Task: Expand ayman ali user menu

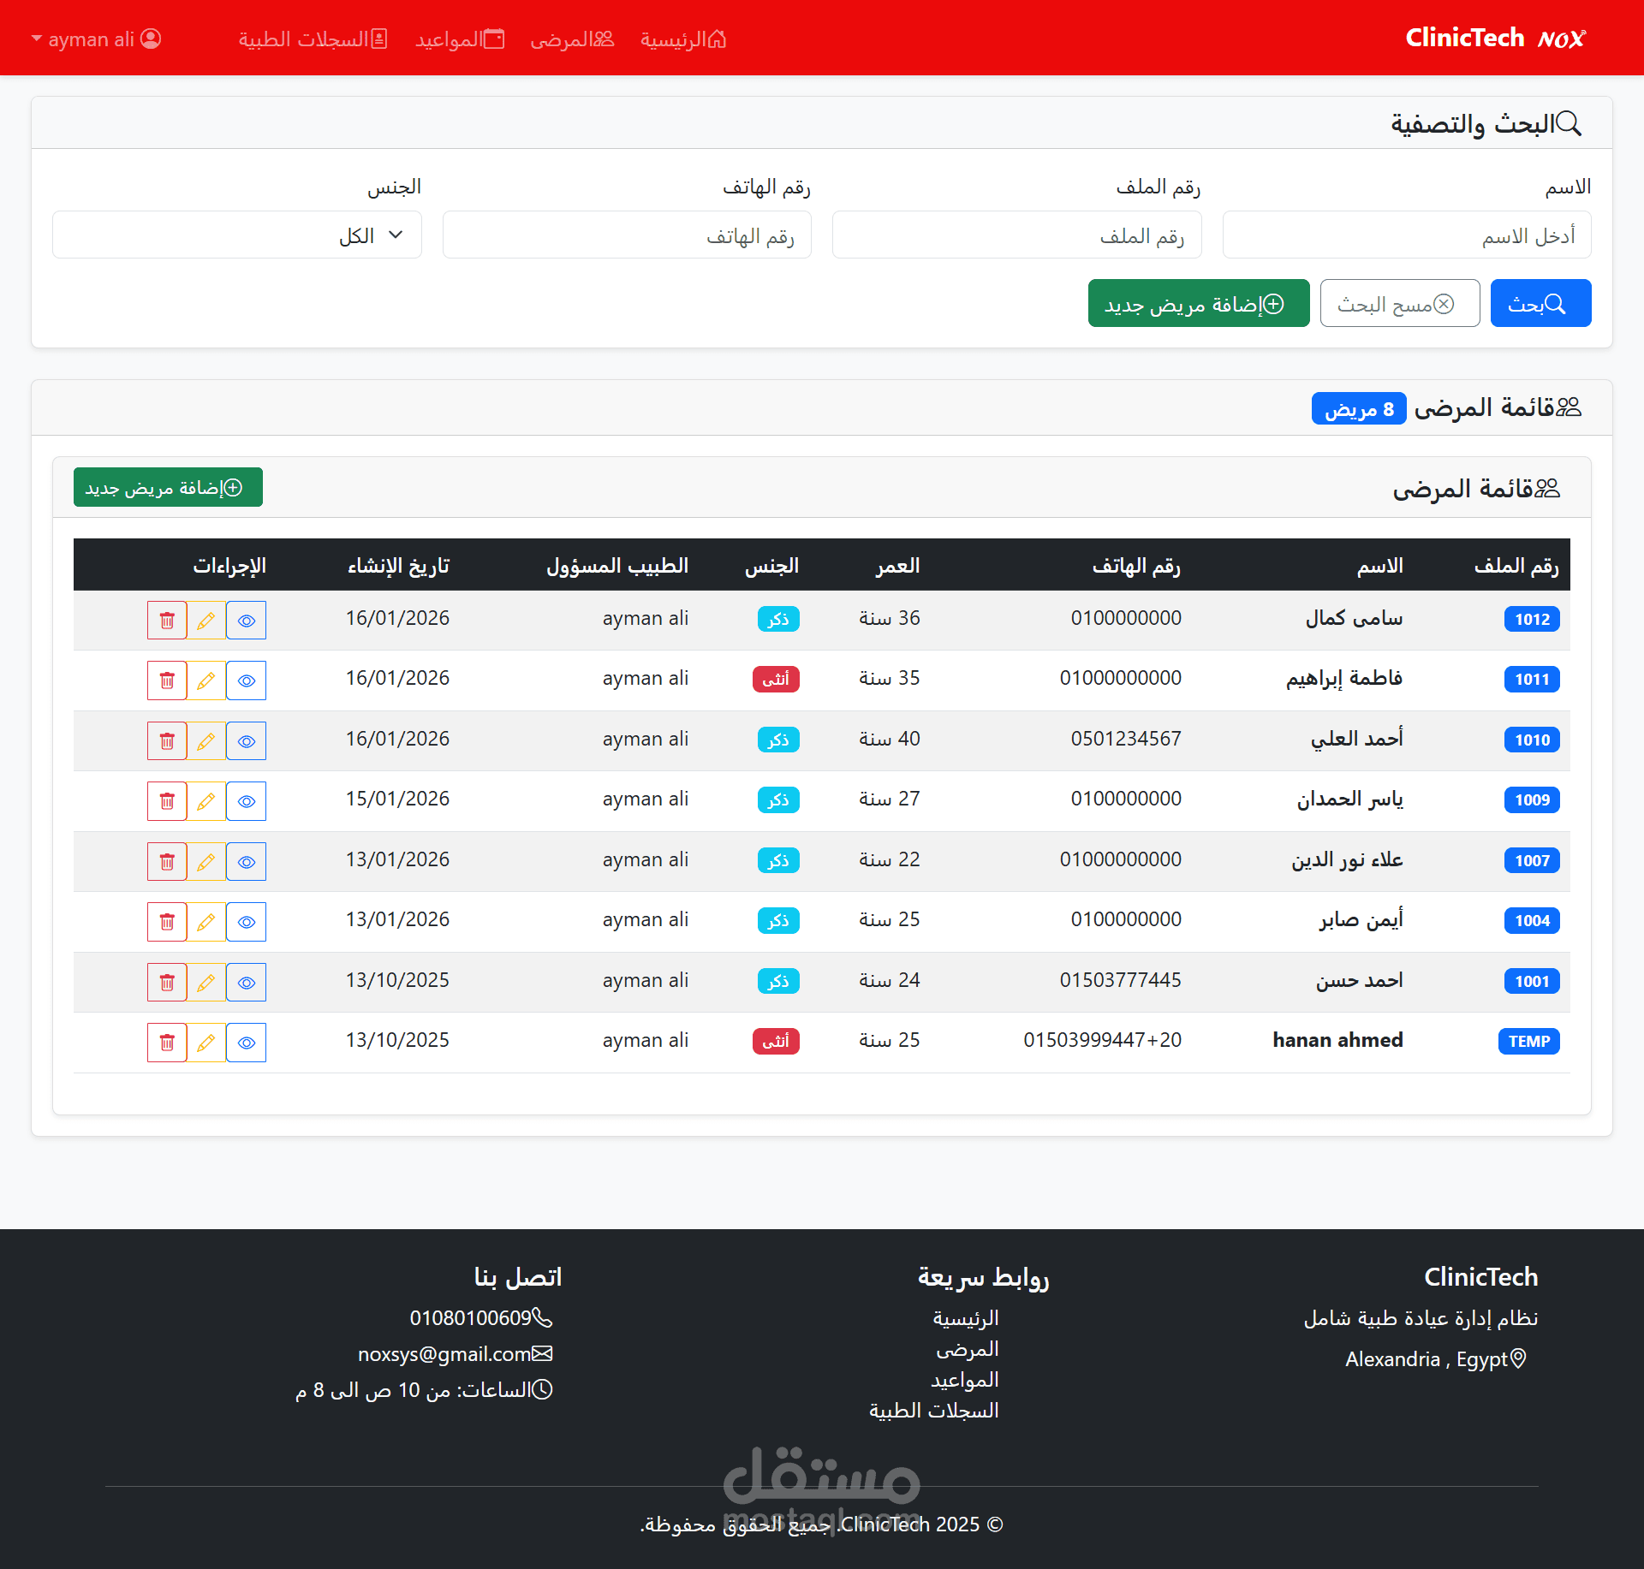Action: [96, 39]
